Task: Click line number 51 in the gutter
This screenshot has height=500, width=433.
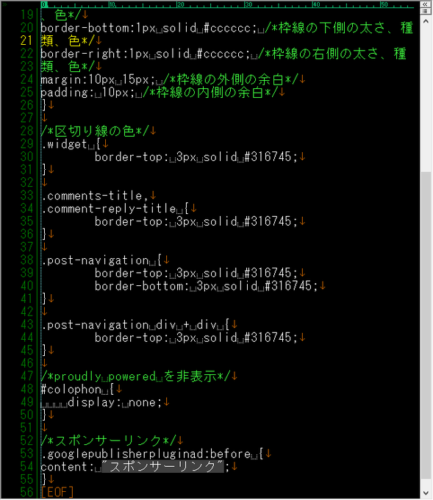Action: click(x=26, y=428)
